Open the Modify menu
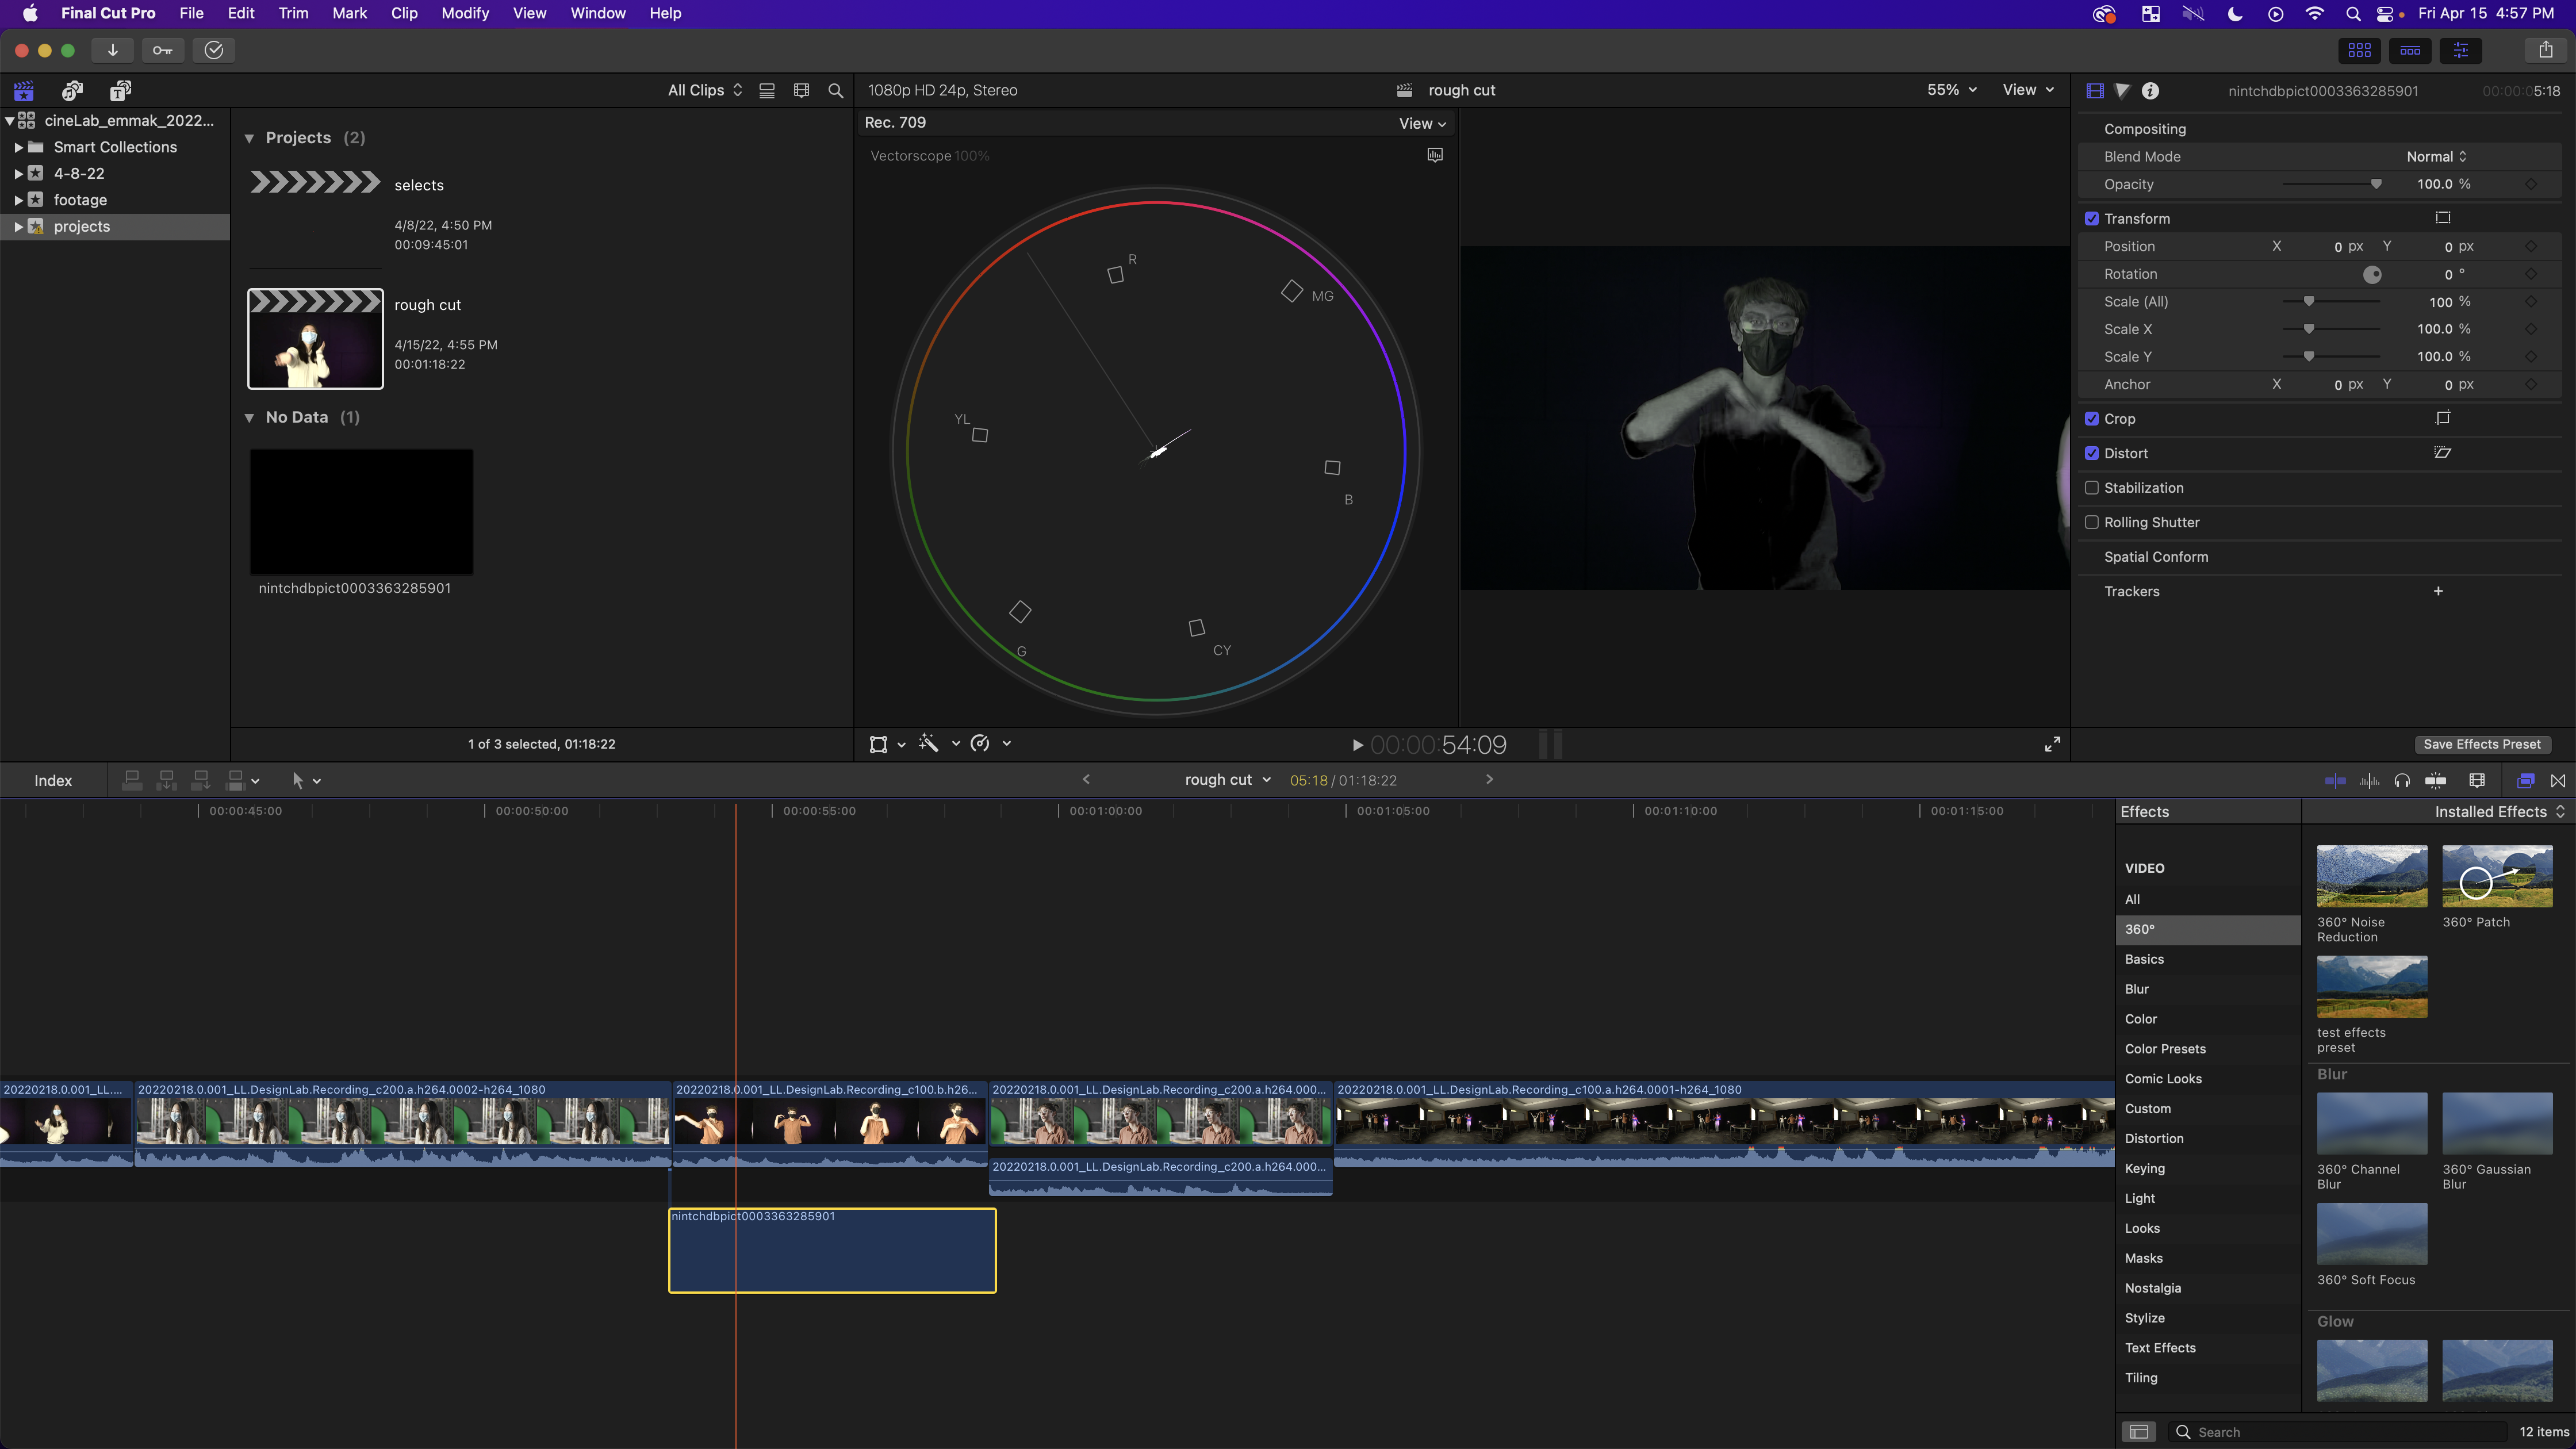The height and width of the screenshot is (1449, 2576). pyautogui.click(x=465, y=13)
